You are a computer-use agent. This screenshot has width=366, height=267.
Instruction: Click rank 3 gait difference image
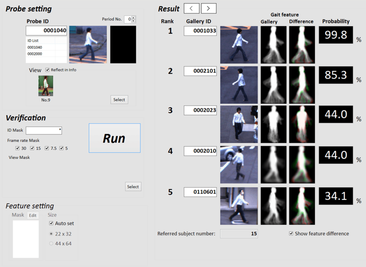(x=302, y=124)
